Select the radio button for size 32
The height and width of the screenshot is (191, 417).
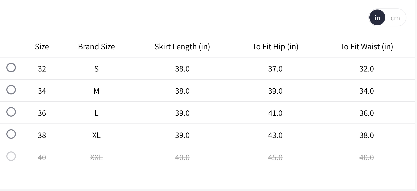coord(11,68)
